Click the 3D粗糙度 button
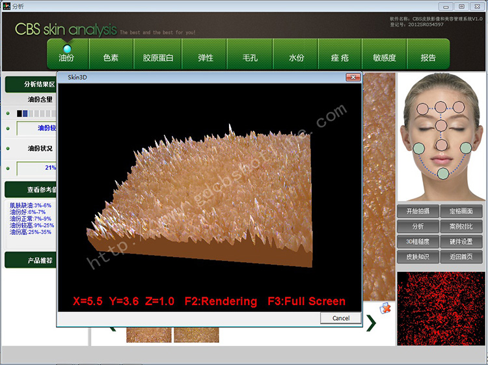 [418, 241]
